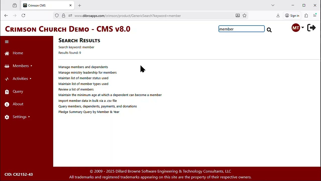Bookmark this page with star icon
This screenshot has width=321, height=181.
click(x=245, y=16)
